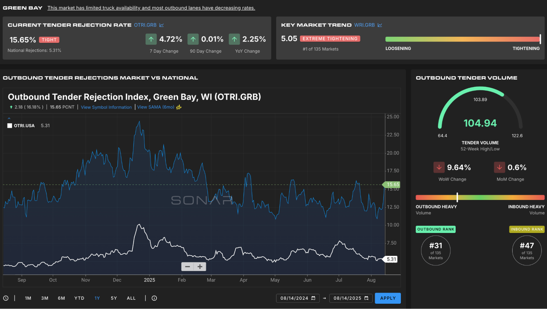The image size is (547, 309).
Task: Click the MoM Change down arrow
Action: point(499,167)
